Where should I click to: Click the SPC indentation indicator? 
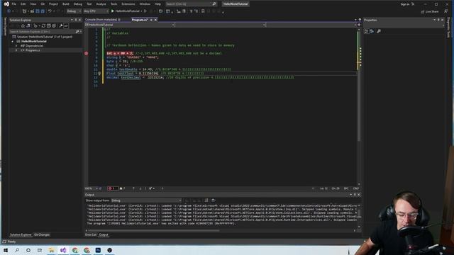tap(346, 188)
